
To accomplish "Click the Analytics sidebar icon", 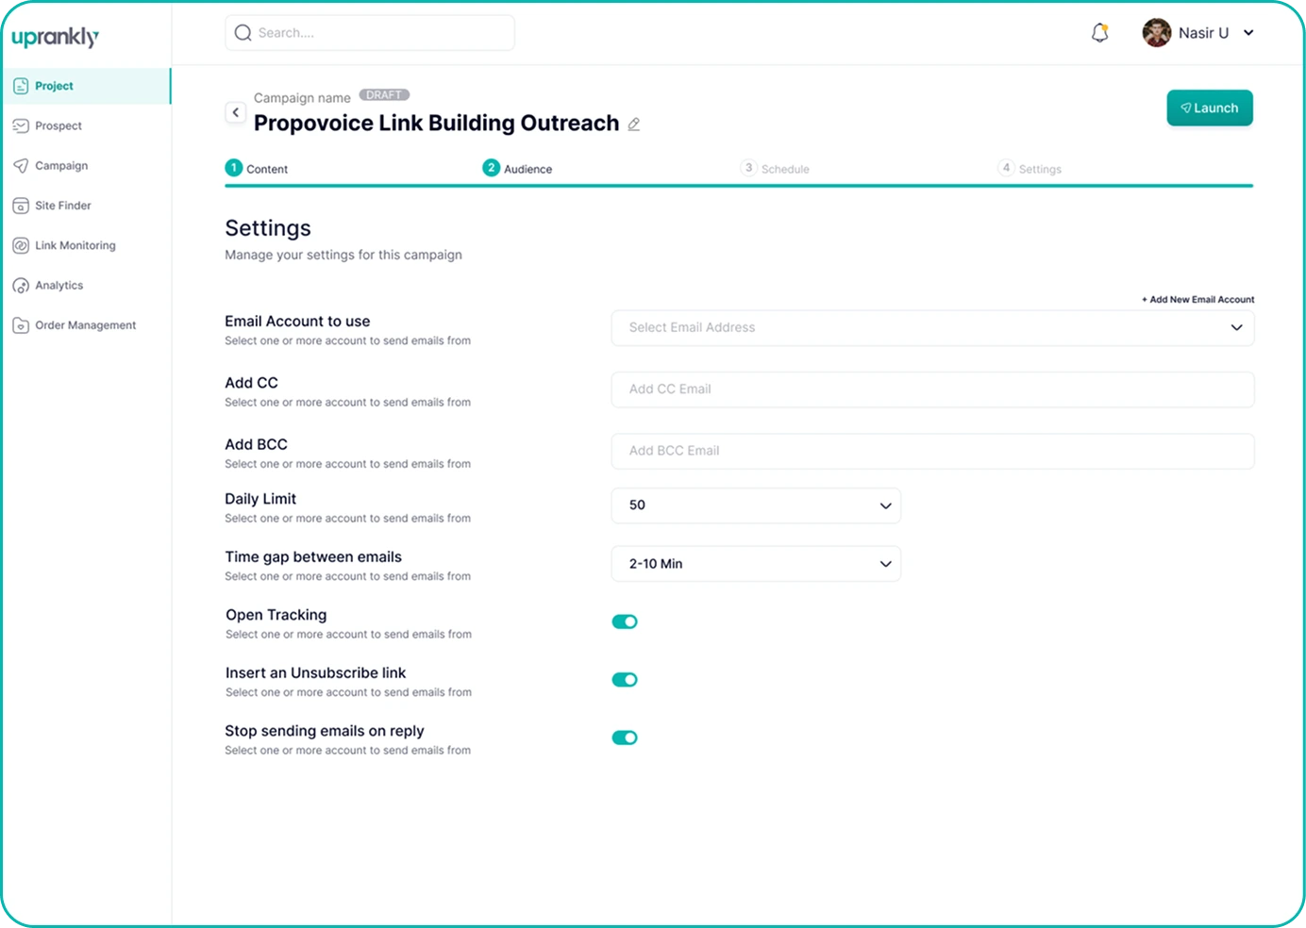I will [x=21, y=286].
